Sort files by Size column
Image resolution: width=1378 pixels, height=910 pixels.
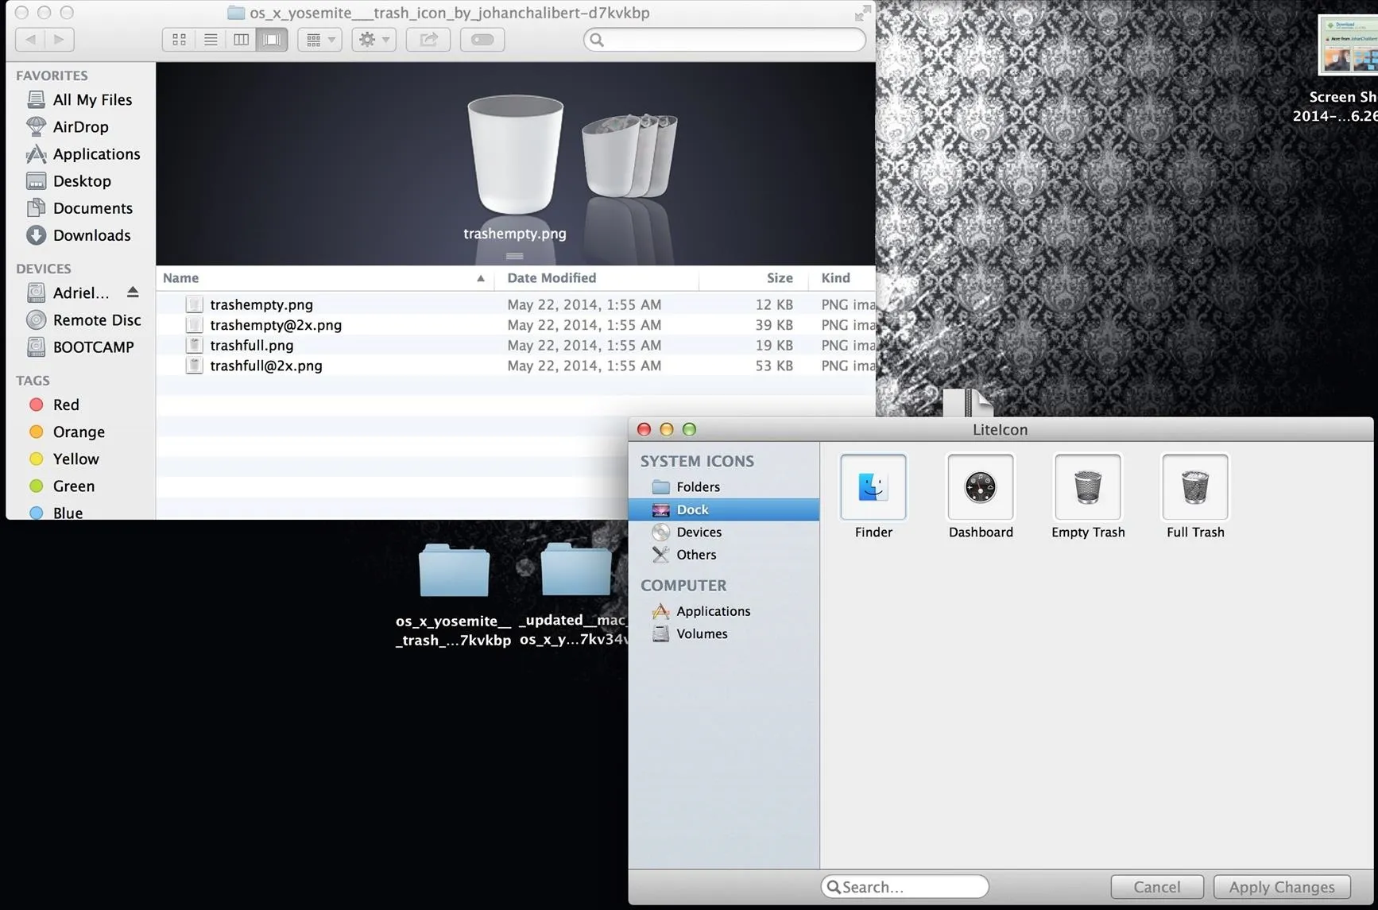click(x=753, y=277)
